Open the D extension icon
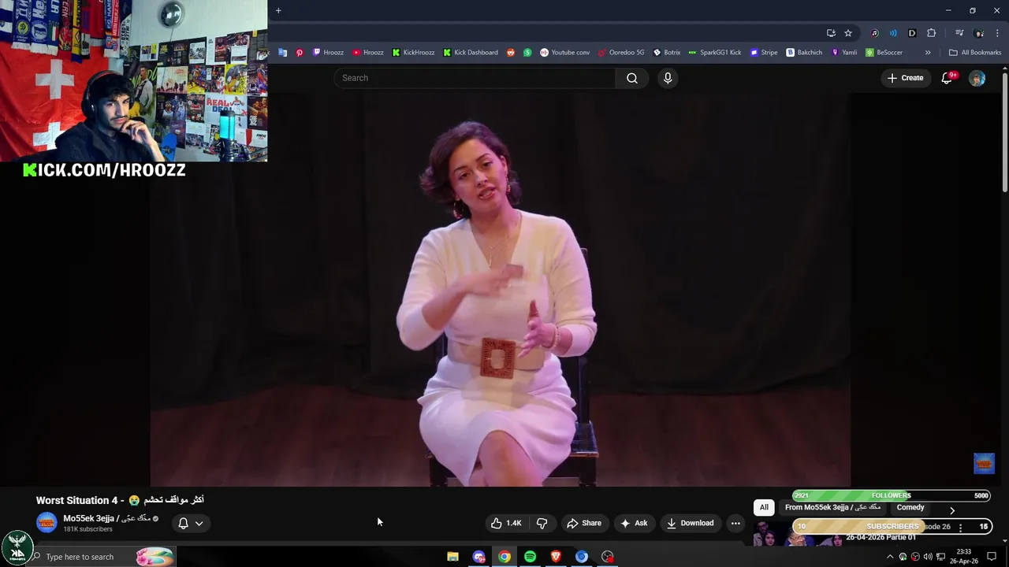This screenshot has height=567, width=1009. click(912, 33)
